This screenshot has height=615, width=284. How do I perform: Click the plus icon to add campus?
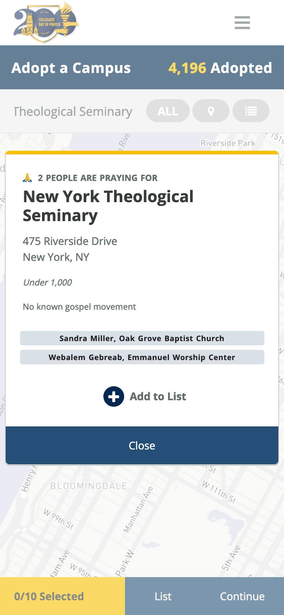pyautogui.click(x=114, y=396)
